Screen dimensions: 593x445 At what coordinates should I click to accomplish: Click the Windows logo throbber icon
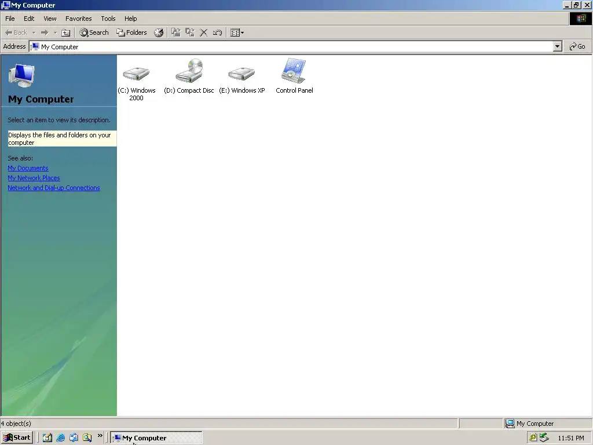coord(580,19)
